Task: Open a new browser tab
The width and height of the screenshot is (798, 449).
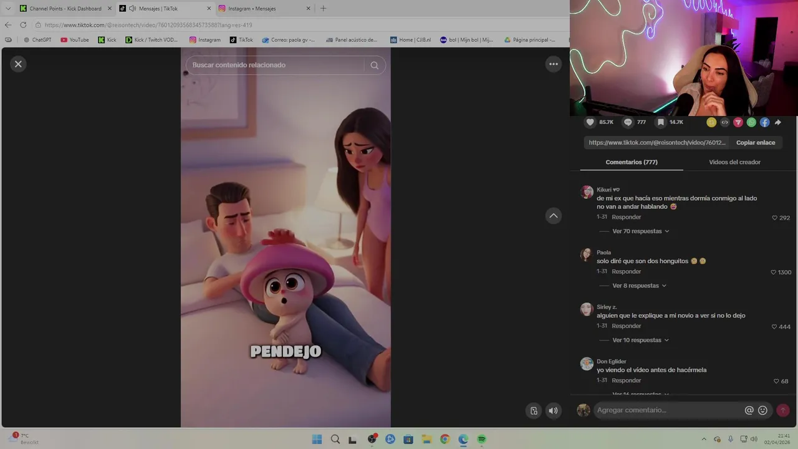Action: (x=323, y=9)
